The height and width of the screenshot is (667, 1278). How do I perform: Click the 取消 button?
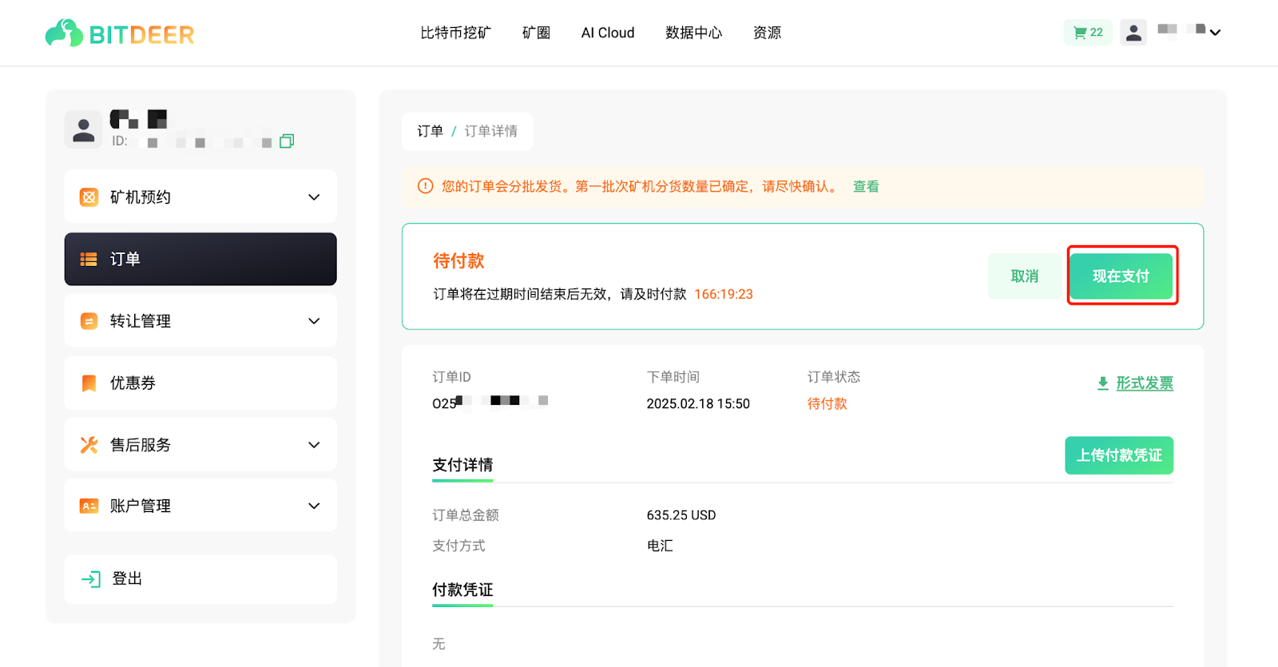(x=1025, y=276)
